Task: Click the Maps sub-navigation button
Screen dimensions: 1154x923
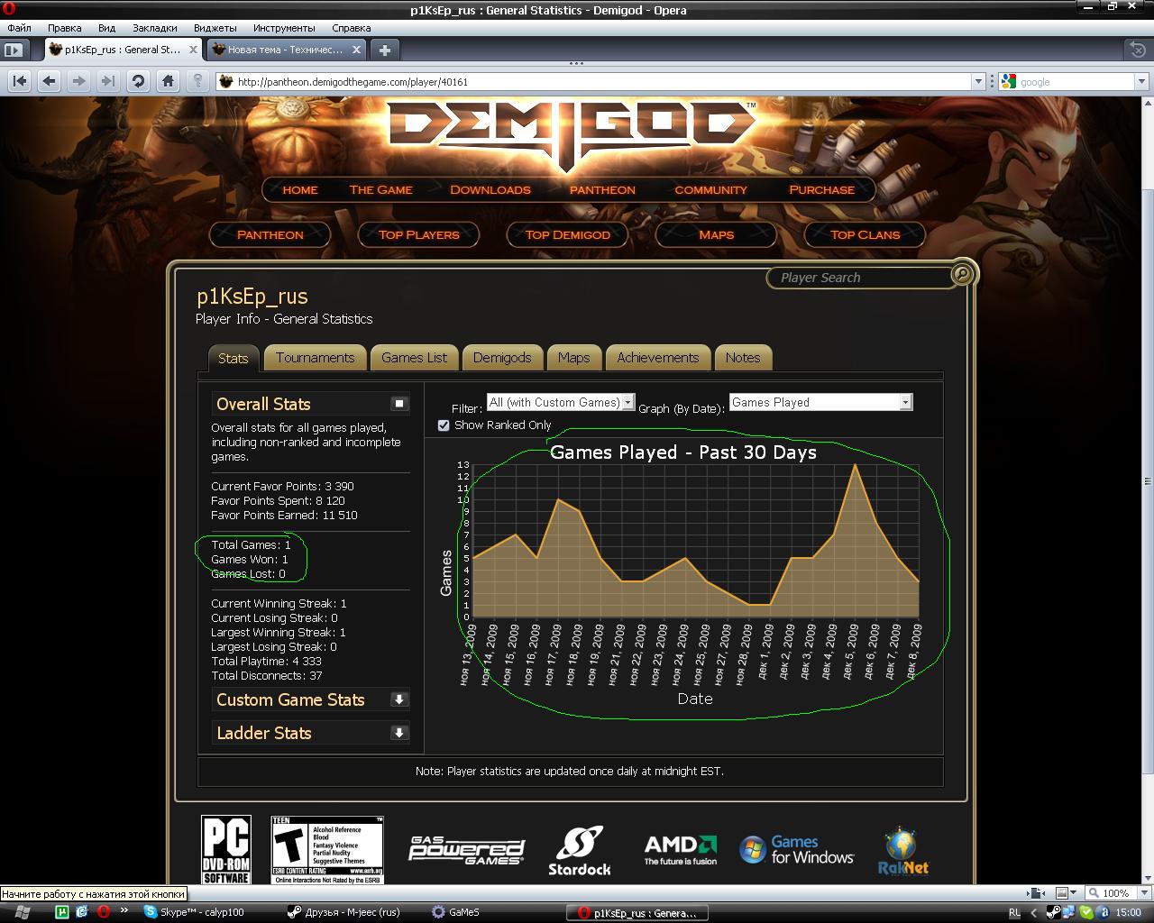Action: (x=717, y=234)
